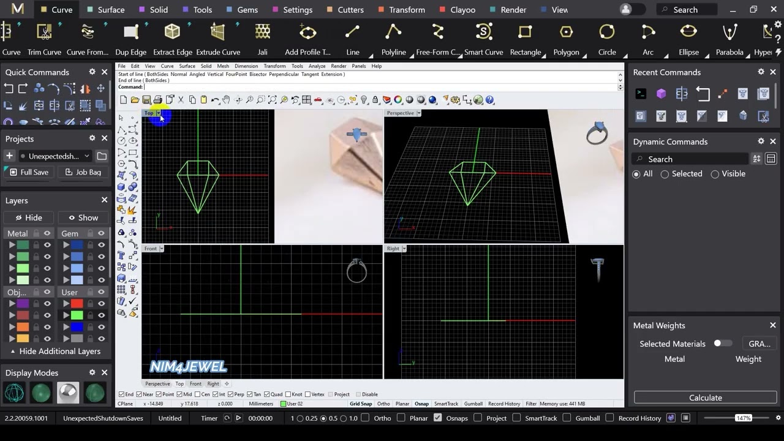Open the Rhino Options gear icon
Viewport: 784px width, 441px height.
click(456, 100)
